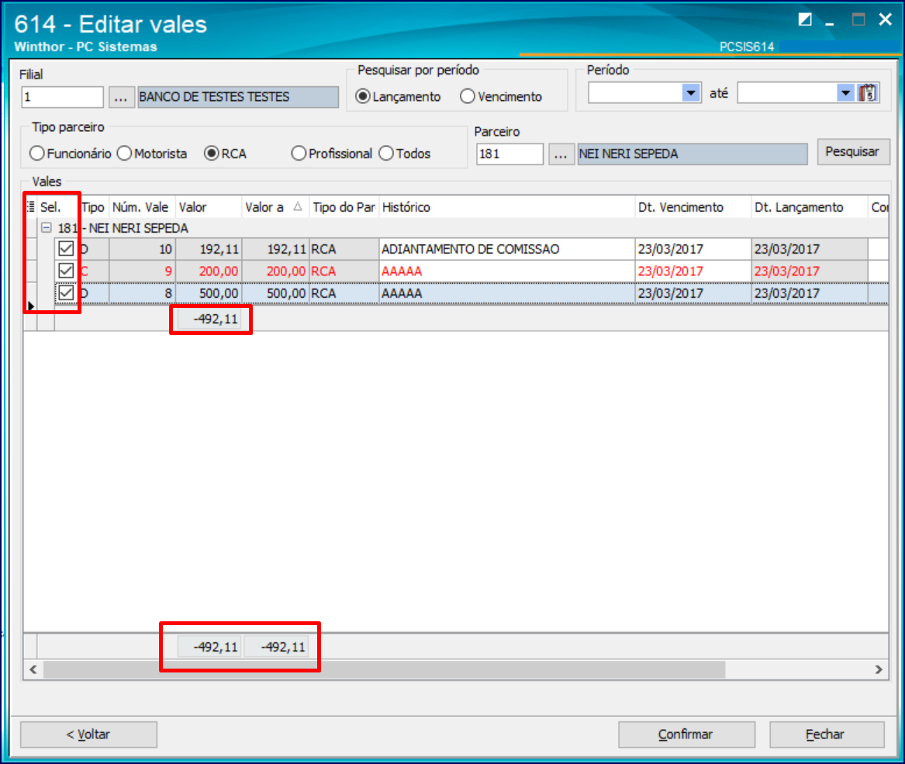Sort by the Núm. Vale column header
This screenshot has width=905, height=764.
pyautogui.click(x=142, y=207)
